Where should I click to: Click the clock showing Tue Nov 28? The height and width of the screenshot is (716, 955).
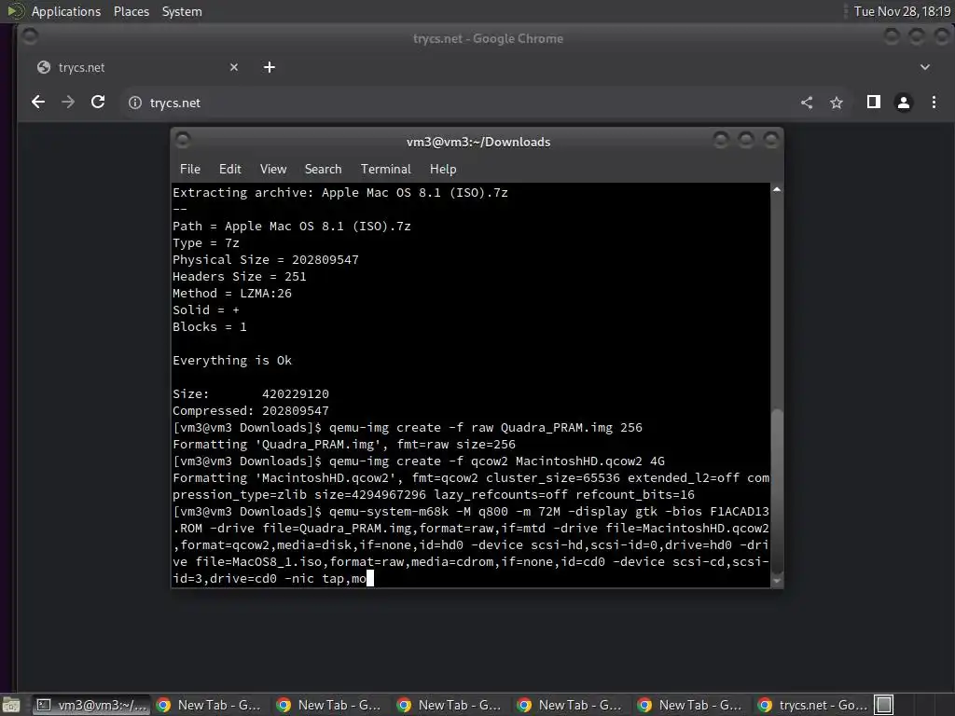tap(902, 11)
